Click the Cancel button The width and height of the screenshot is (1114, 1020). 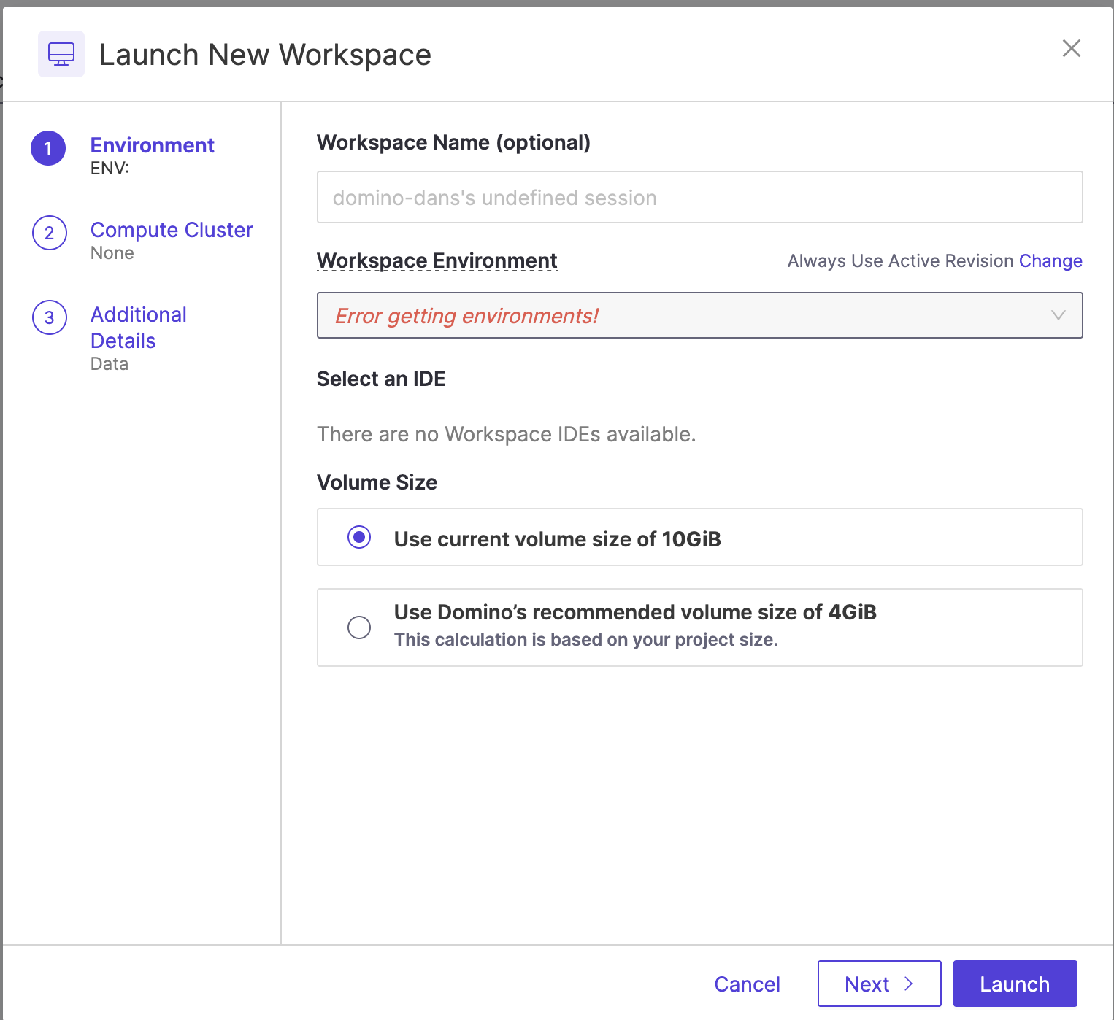(x=747, y=984)
